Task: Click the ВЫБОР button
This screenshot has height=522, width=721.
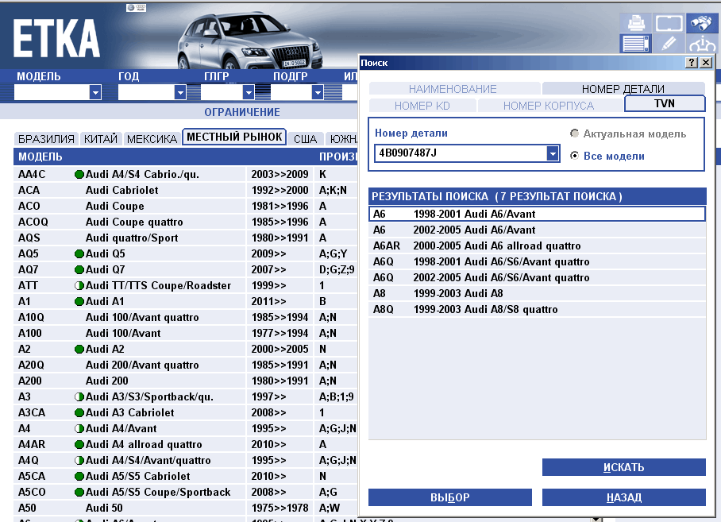Action: 450,497
